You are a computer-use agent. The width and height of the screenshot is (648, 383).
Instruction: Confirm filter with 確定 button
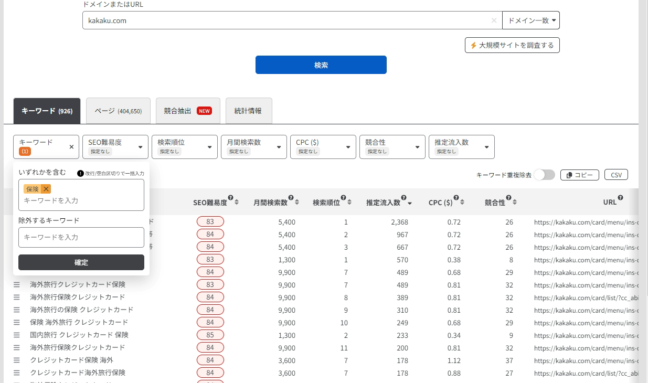click(81, 262)
